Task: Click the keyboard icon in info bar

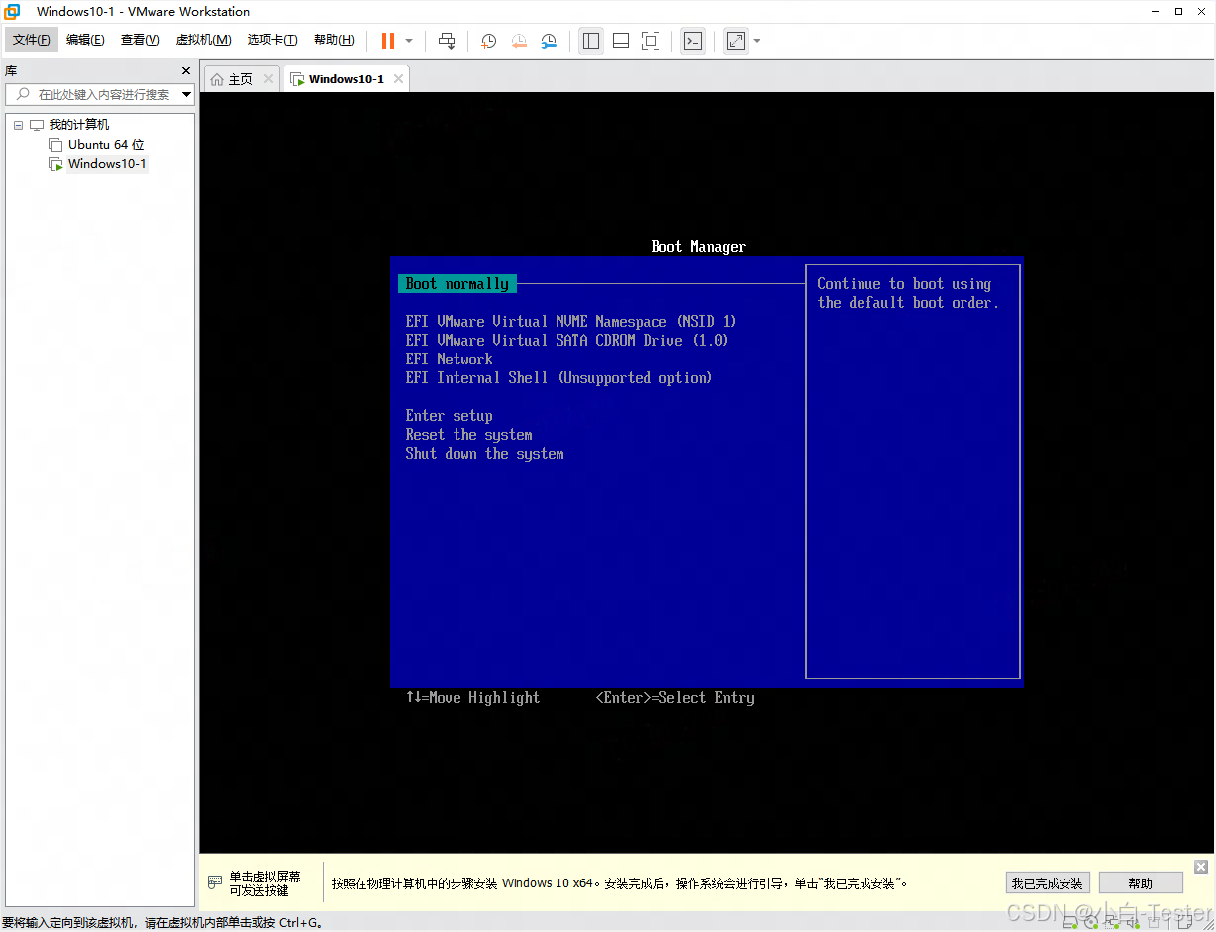Action: point(215,882)
